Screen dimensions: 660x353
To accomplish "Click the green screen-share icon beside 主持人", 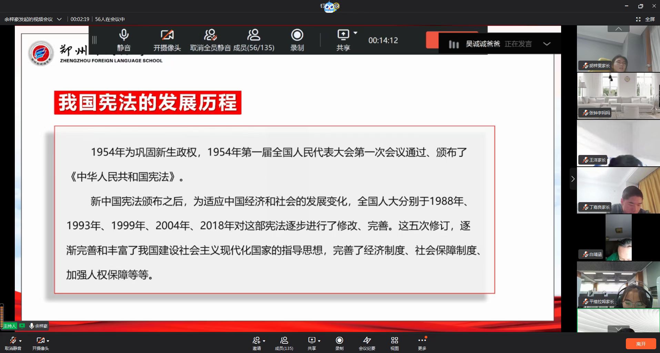I will click(x=22, y=326).
